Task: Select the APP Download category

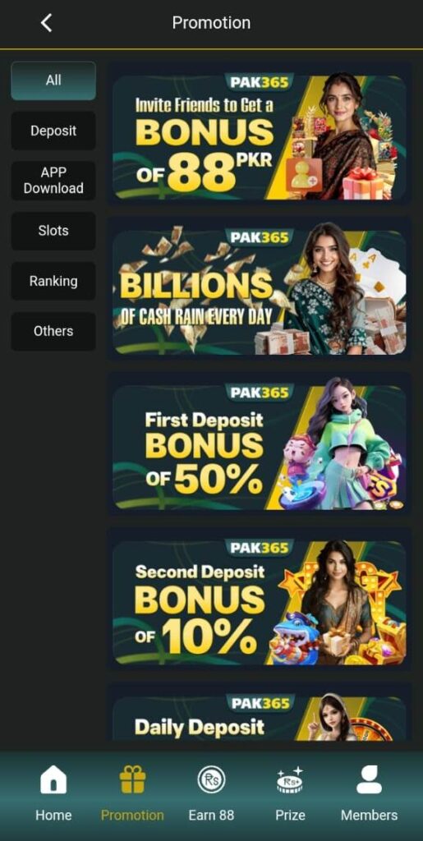Action: point(53,181)
